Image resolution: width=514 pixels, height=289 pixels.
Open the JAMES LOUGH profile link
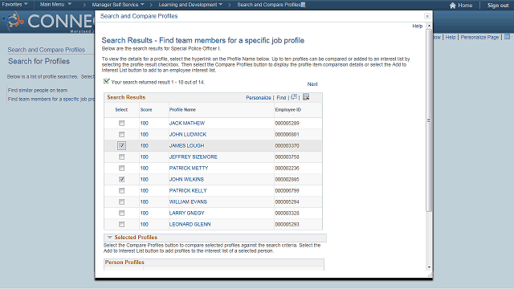point(186,145)
